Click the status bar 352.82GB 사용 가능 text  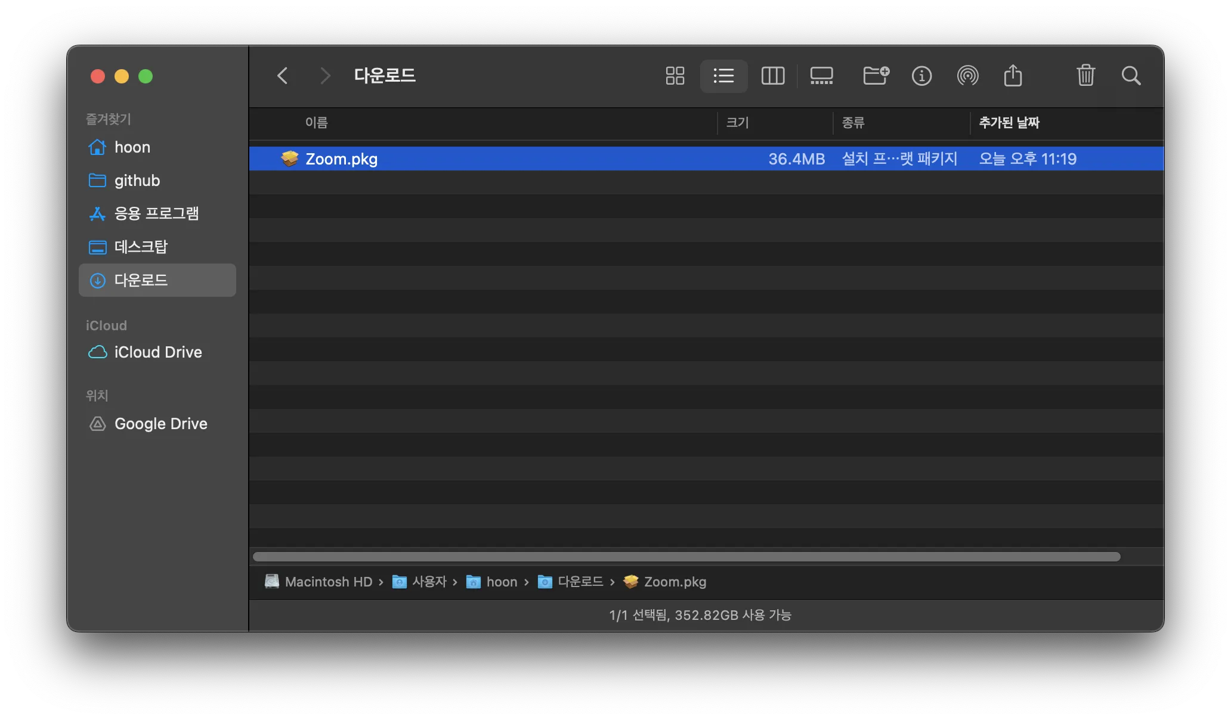733,615
